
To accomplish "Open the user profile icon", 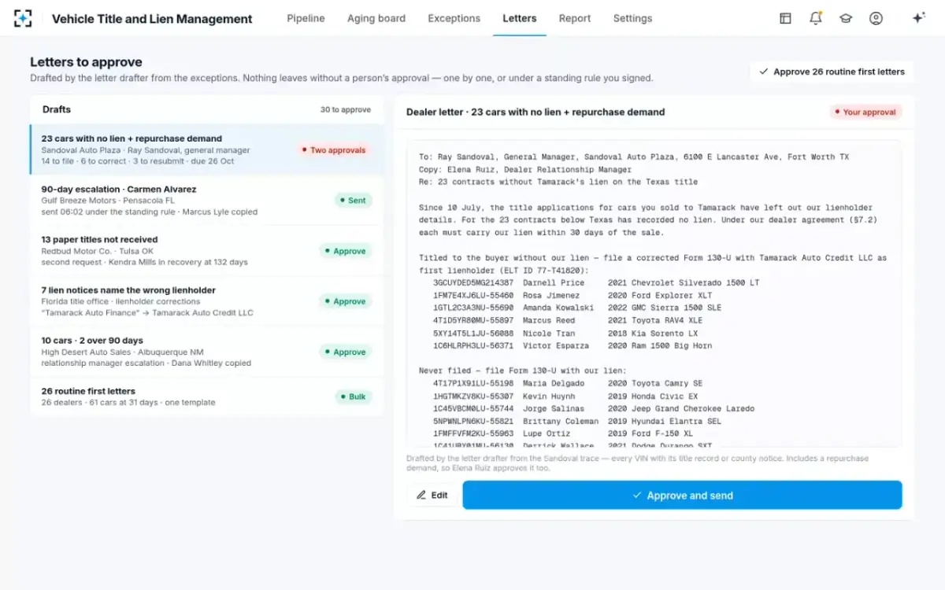I will pyautogui.click(x=876, y=18).
